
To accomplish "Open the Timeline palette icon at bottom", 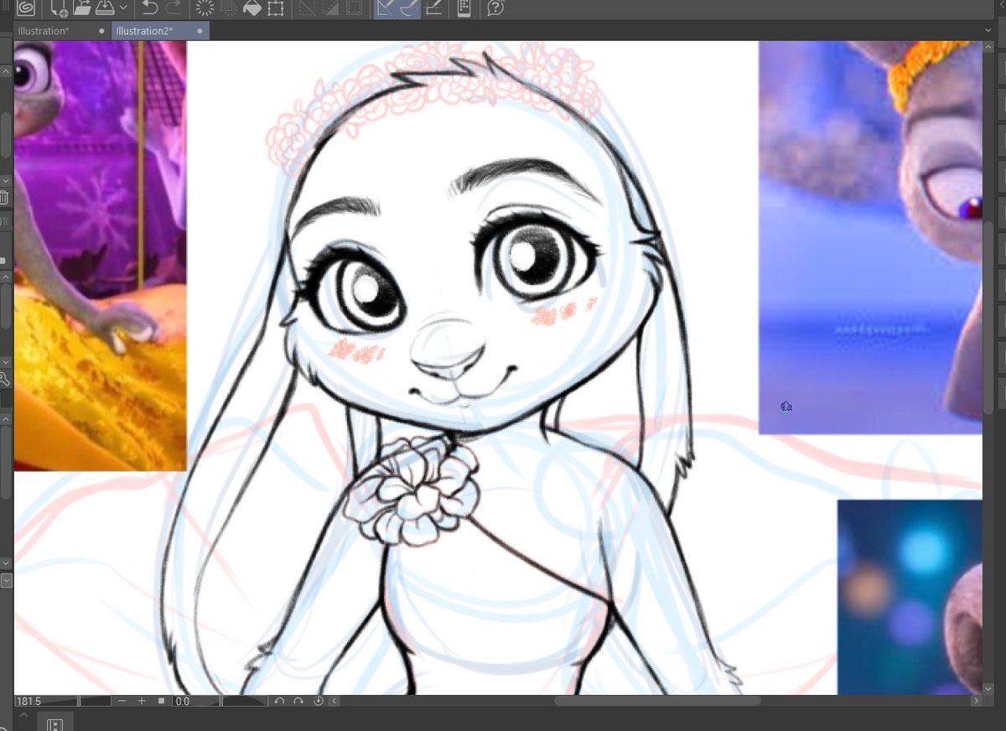I will [55, 725].
